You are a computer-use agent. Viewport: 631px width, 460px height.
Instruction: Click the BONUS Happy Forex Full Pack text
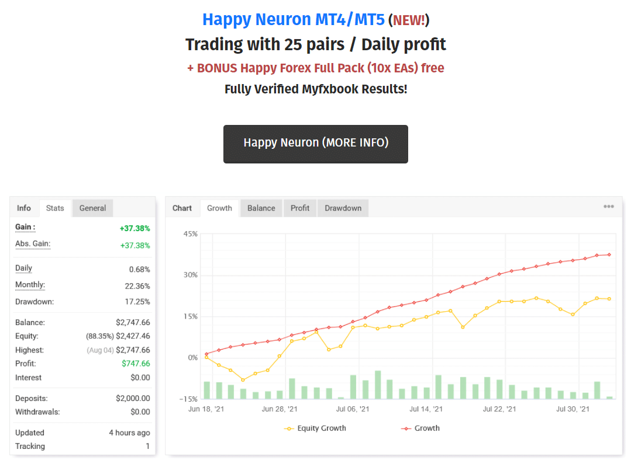tap(316, 68)
